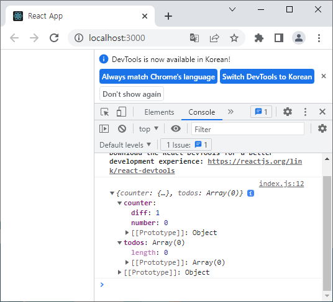Screen dimensions: 333x302
Task: Open a new tab with the plus button
Action: tap(168, 16)
